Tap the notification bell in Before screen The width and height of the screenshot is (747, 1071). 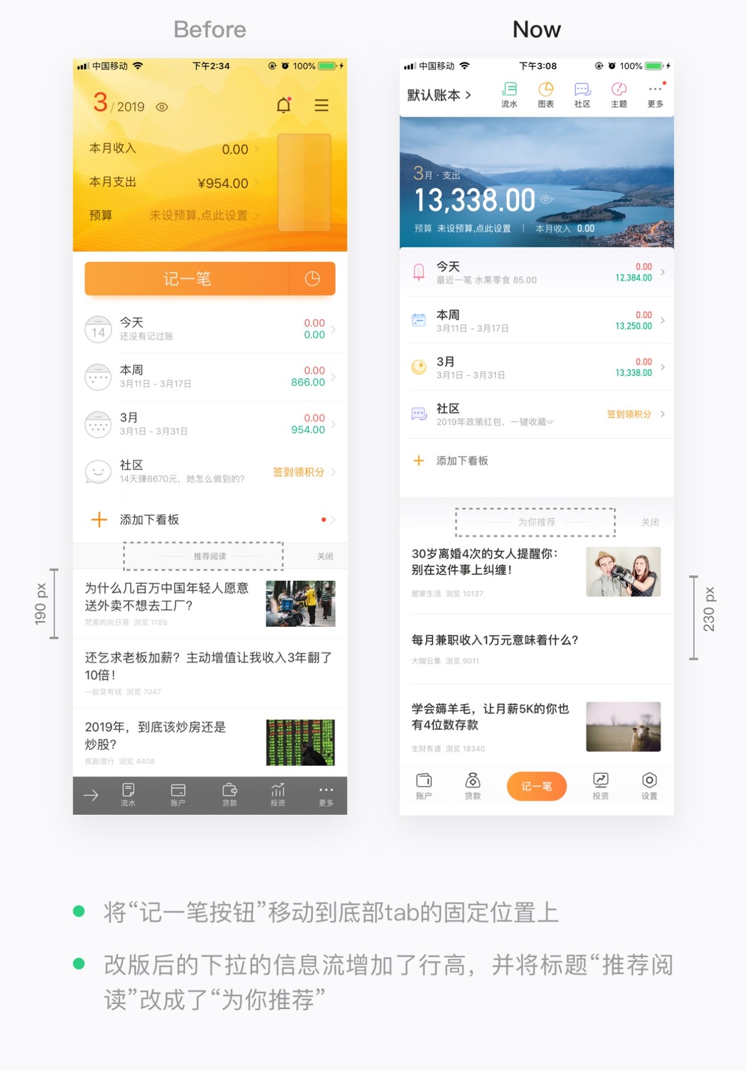[284, 104]
